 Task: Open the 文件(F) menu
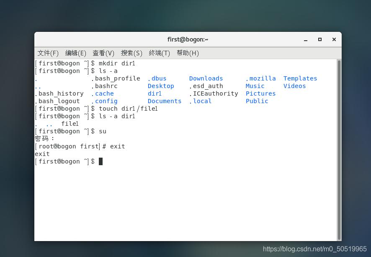point(47,53)
